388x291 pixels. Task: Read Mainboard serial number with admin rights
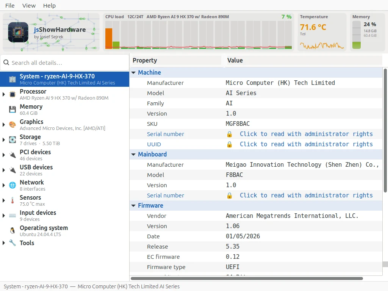[x=306, y=196]
